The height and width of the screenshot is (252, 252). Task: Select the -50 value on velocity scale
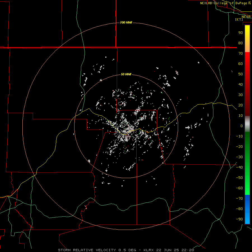pyautogui.click(x=239, y=178)
